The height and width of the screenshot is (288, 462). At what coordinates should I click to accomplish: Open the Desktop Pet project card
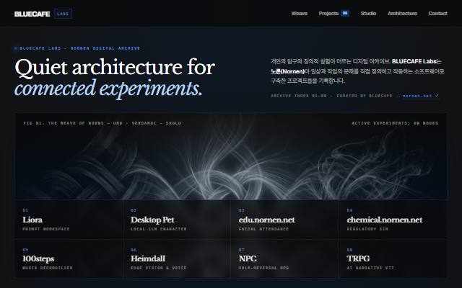(x=177, y=220)
